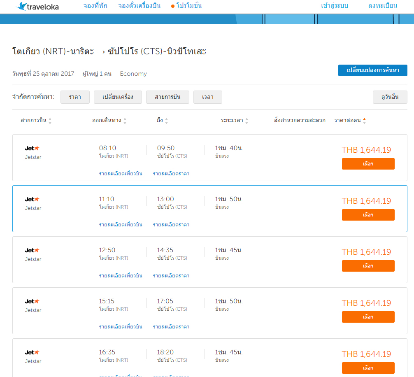This screenshot has height=377, width=414.
Task: Click departure time 16:35
Action: [x=107, y=352]
